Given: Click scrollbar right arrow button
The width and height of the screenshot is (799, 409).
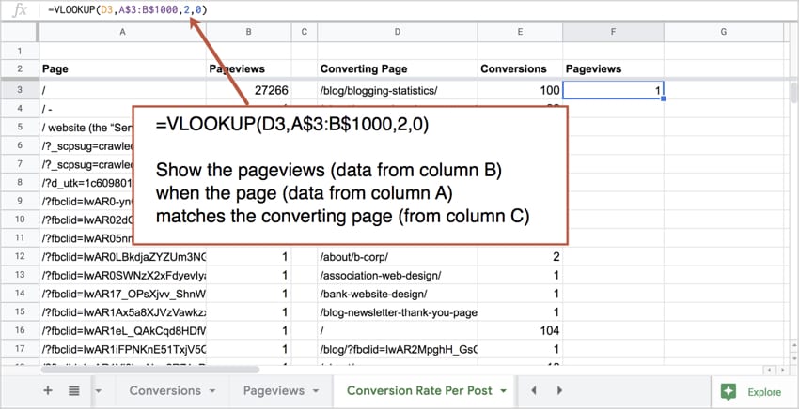Looking at the screenshot, I should (781, 371).
